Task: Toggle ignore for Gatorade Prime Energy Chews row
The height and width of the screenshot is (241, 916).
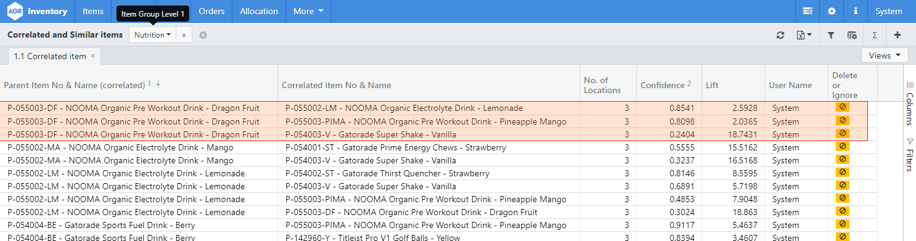Action: point(842,147)
